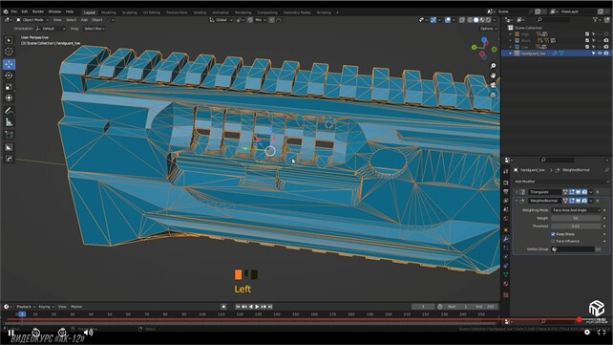The width and height of the screenshot is (613, 345).
Task: Select the Select Box tool icon
Action: [9, 40]
